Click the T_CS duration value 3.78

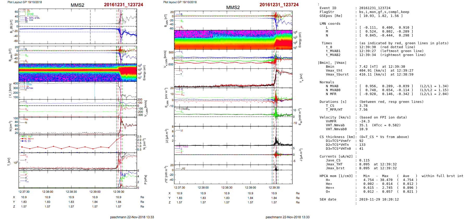[363, 106]
